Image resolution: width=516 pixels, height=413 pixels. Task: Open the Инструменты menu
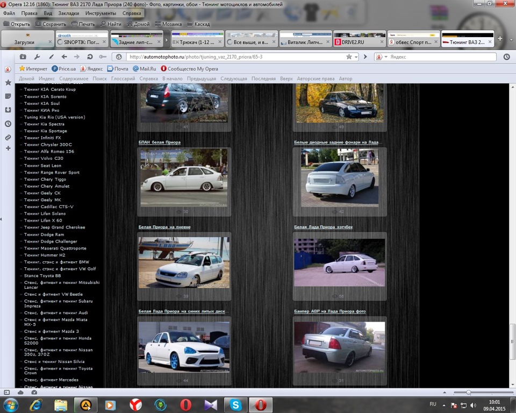(x=101, y=13)
